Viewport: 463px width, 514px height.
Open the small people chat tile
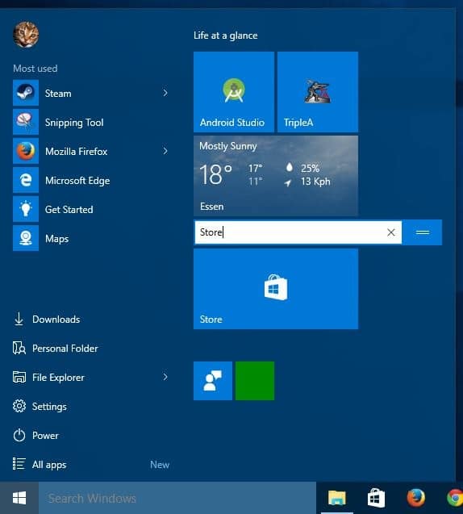pyautogui.click(x=213, y=381)
